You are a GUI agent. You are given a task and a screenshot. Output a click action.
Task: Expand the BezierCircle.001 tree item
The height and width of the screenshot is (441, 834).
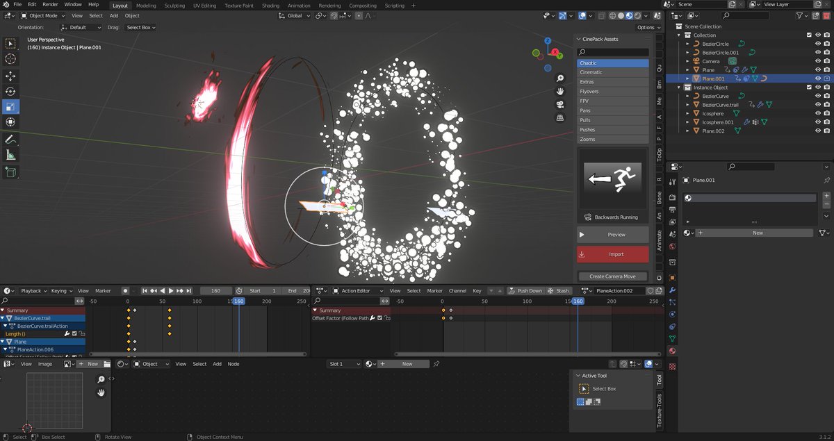pyautogui.click(x=687, y=52)
